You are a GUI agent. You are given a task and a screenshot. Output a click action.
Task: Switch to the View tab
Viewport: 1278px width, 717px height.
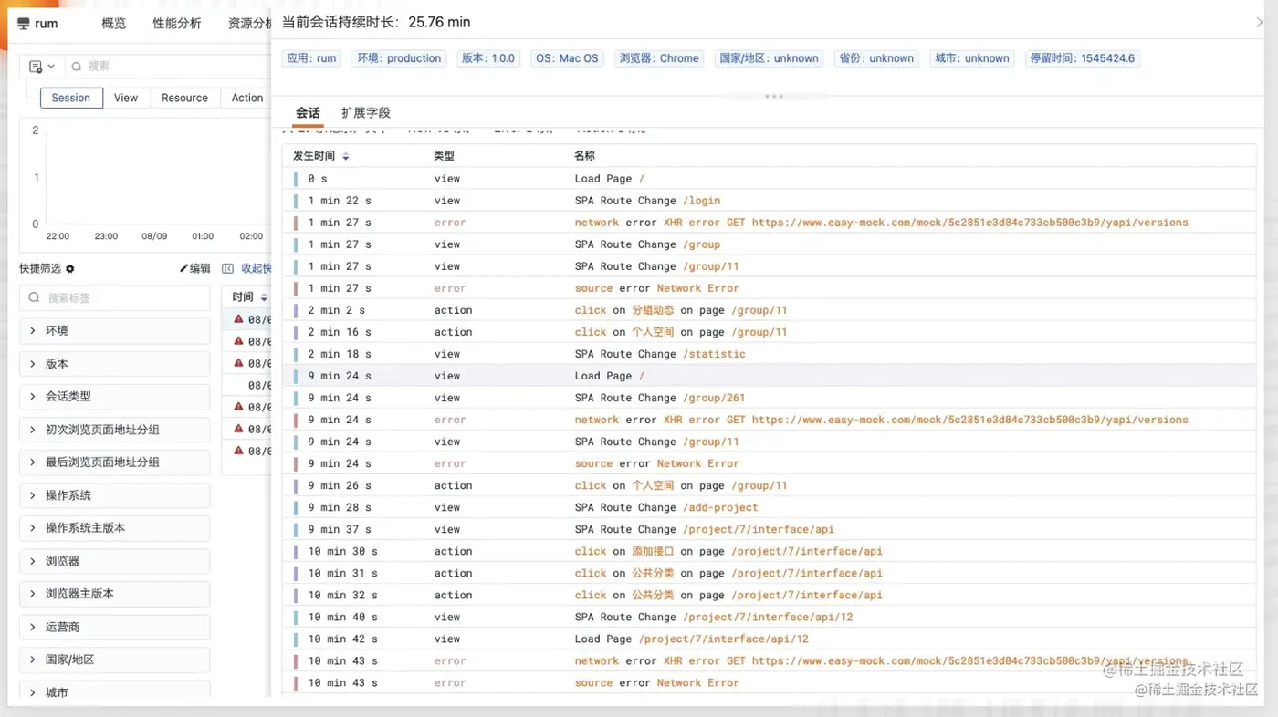(x=126, y=98)
